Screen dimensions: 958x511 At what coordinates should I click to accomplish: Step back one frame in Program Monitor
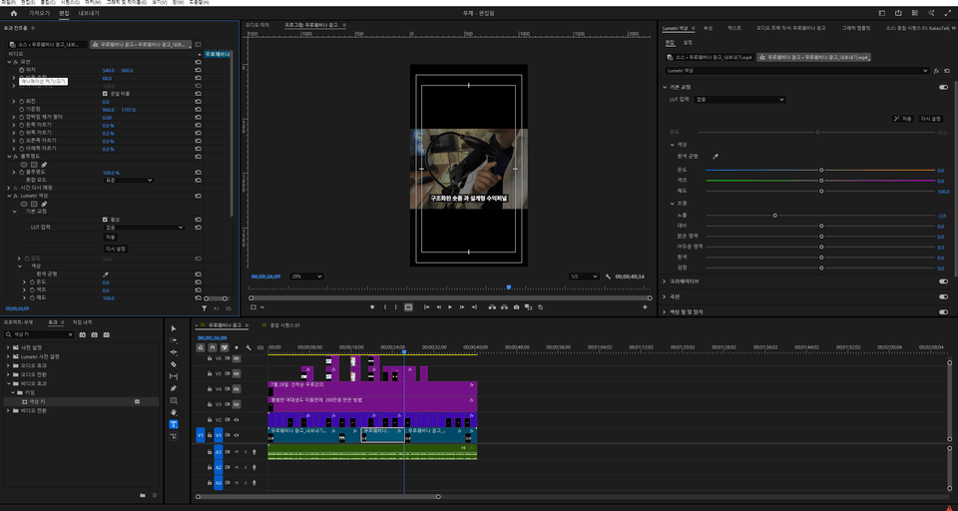click(x=438, y=307)
